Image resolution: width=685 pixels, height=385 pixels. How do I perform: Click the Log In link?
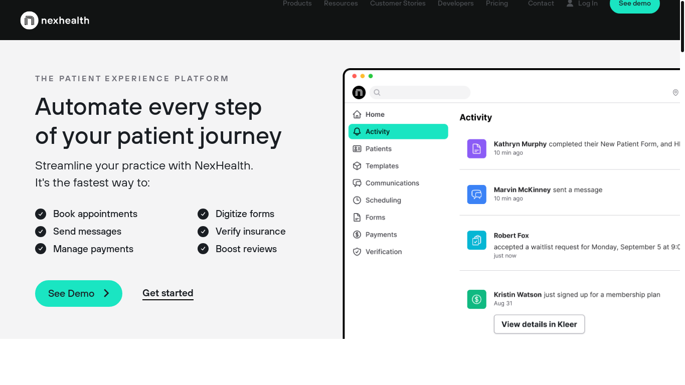(588, 4)
